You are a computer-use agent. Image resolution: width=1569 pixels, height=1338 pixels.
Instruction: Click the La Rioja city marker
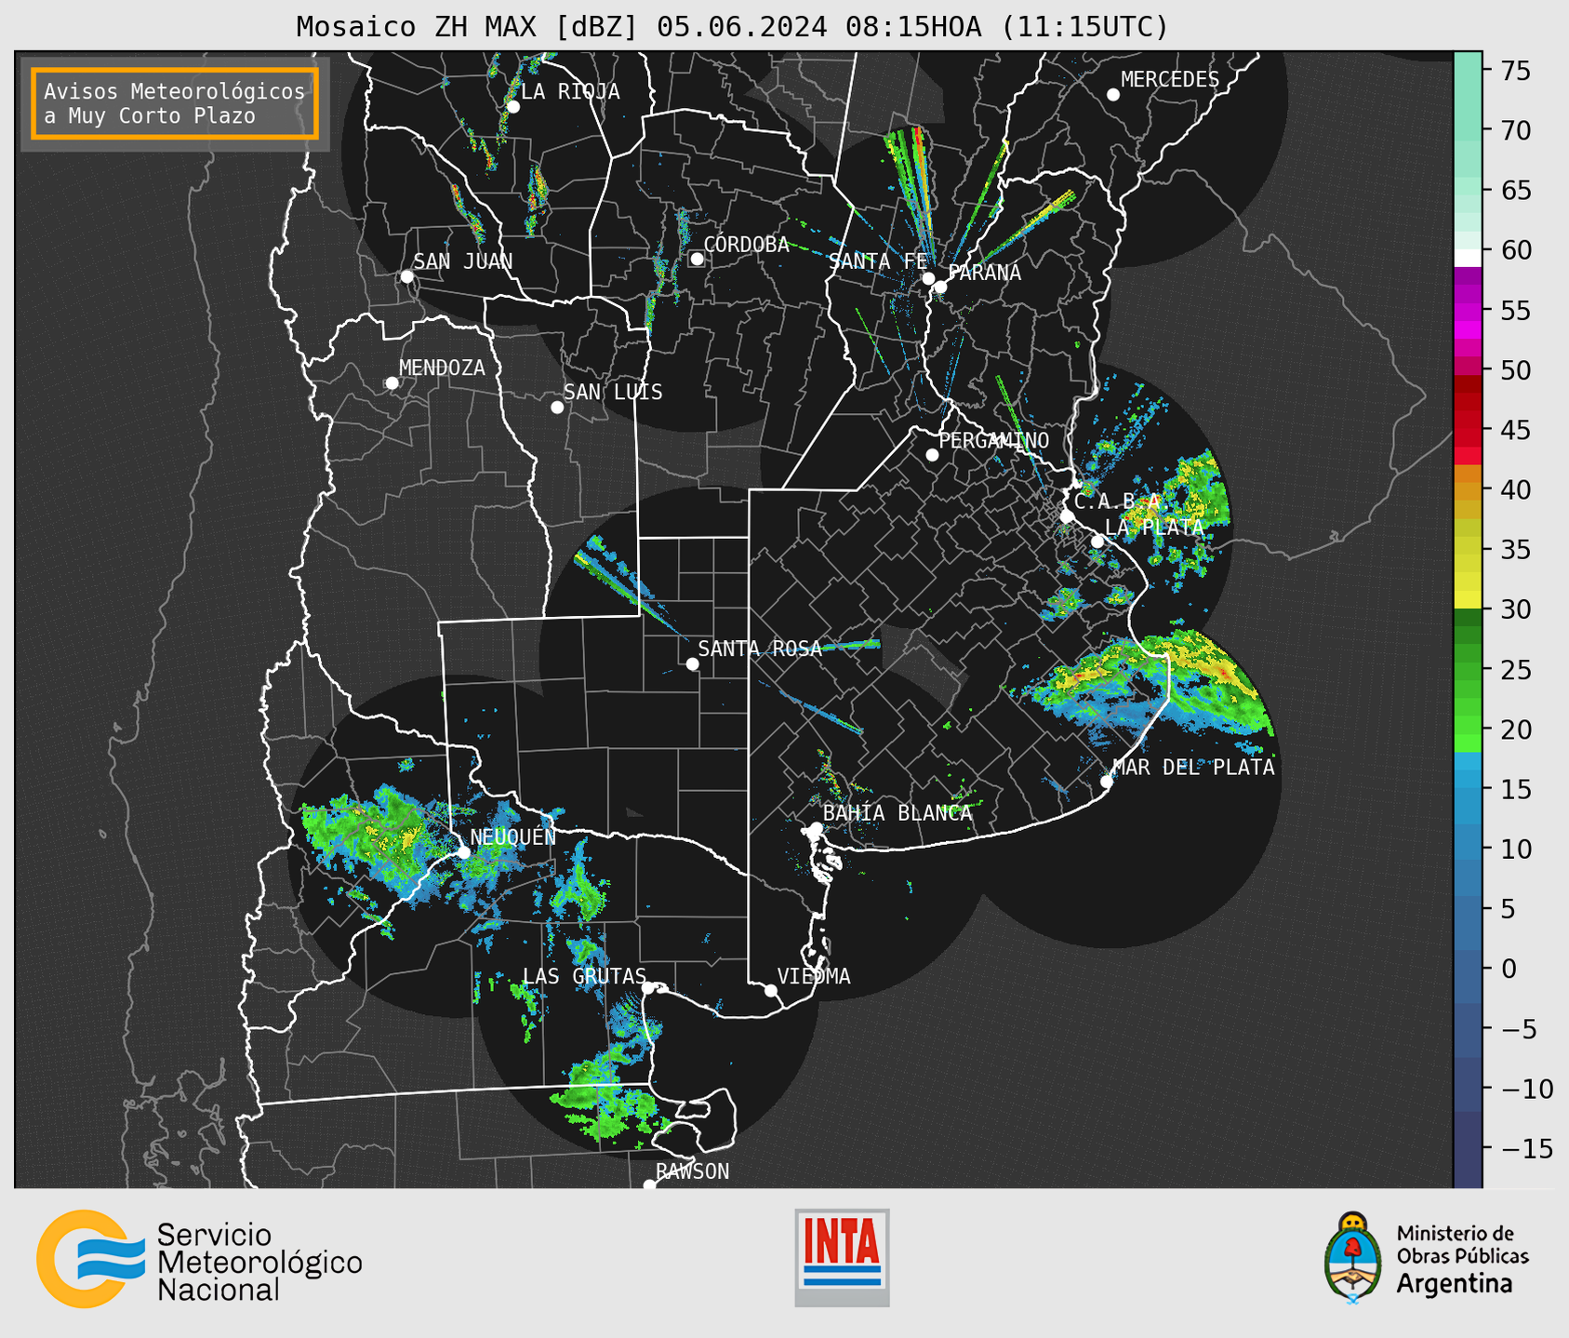[512, 107]
